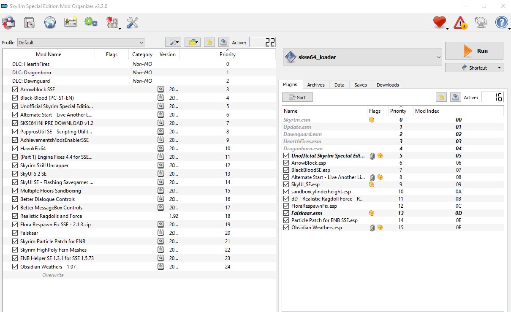Viewport: 511px width, 312px height.
Task: Click the Version column header
Action: pyautogui.click(x=168, y=54)
